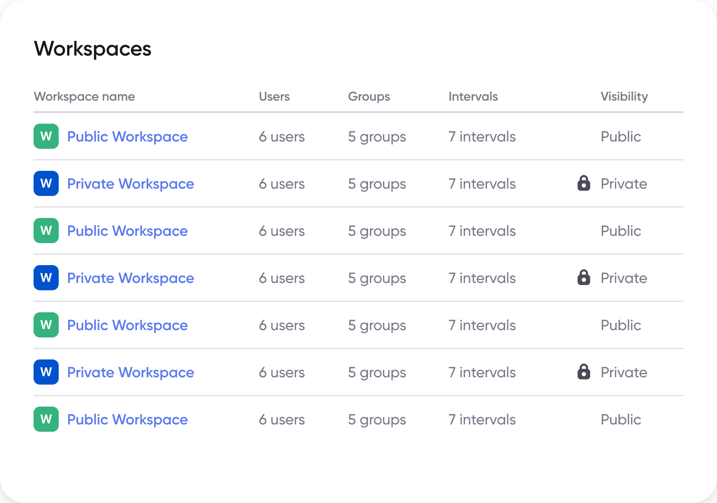
Task: Open the first Private Workspace link
Action: click(130, 183)
